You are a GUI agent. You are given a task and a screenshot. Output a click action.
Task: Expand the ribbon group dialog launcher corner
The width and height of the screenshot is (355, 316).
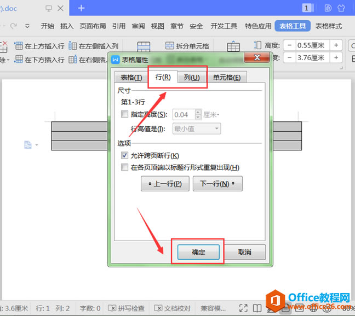click(341, 68)
